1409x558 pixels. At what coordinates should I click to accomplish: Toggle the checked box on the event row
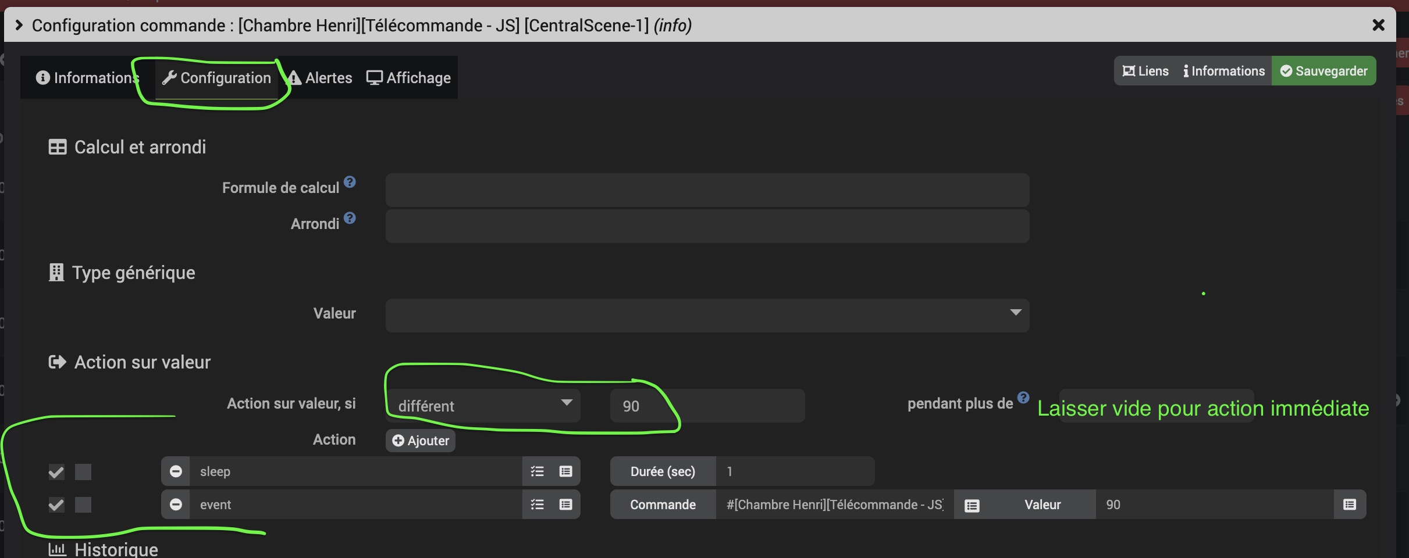[x=56, y=505]
